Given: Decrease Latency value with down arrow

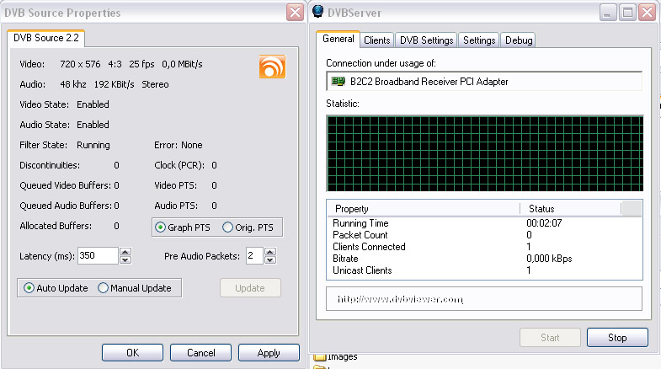Looking at the screenshot, I should 125,259.
